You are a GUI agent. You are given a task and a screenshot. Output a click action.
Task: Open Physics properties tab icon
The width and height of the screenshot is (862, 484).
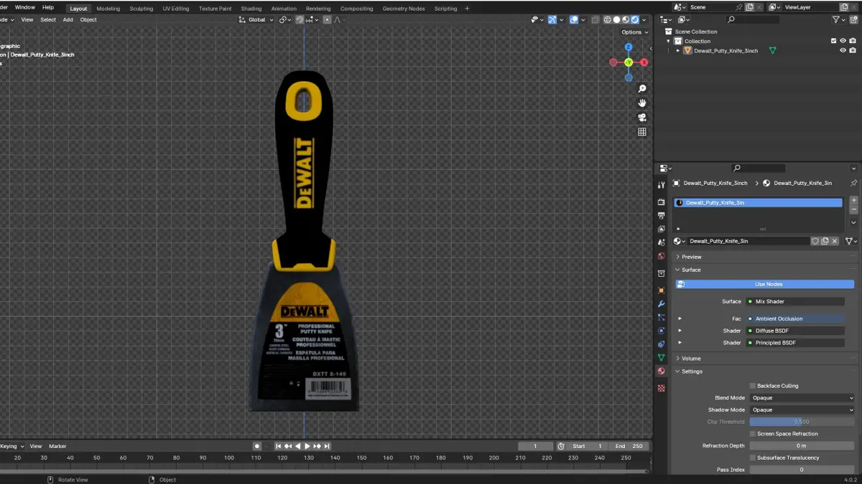[661, 331]
